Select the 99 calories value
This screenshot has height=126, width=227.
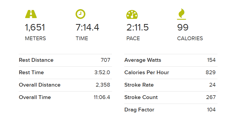(183, 27)
